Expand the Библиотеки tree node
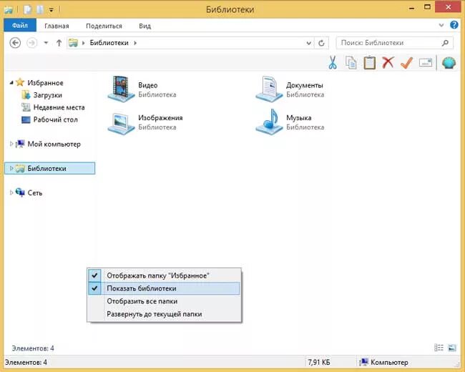The width and height of the screenshot is (465, 372). coord(11,168)
